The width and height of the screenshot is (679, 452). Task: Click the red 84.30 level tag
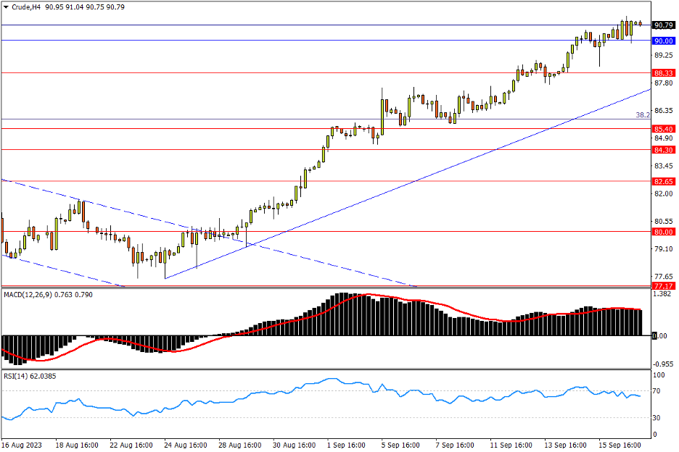(663, 150)
